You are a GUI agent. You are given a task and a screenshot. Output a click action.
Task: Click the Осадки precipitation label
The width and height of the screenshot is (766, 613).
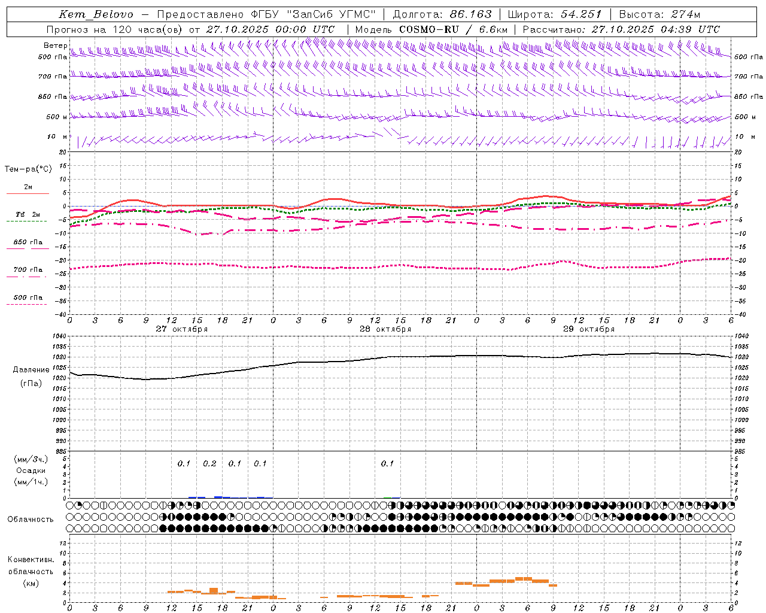pos(31,471)
